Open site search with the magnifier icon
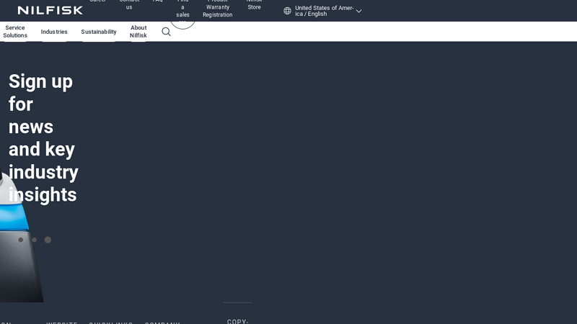 (x=166, y=32)
